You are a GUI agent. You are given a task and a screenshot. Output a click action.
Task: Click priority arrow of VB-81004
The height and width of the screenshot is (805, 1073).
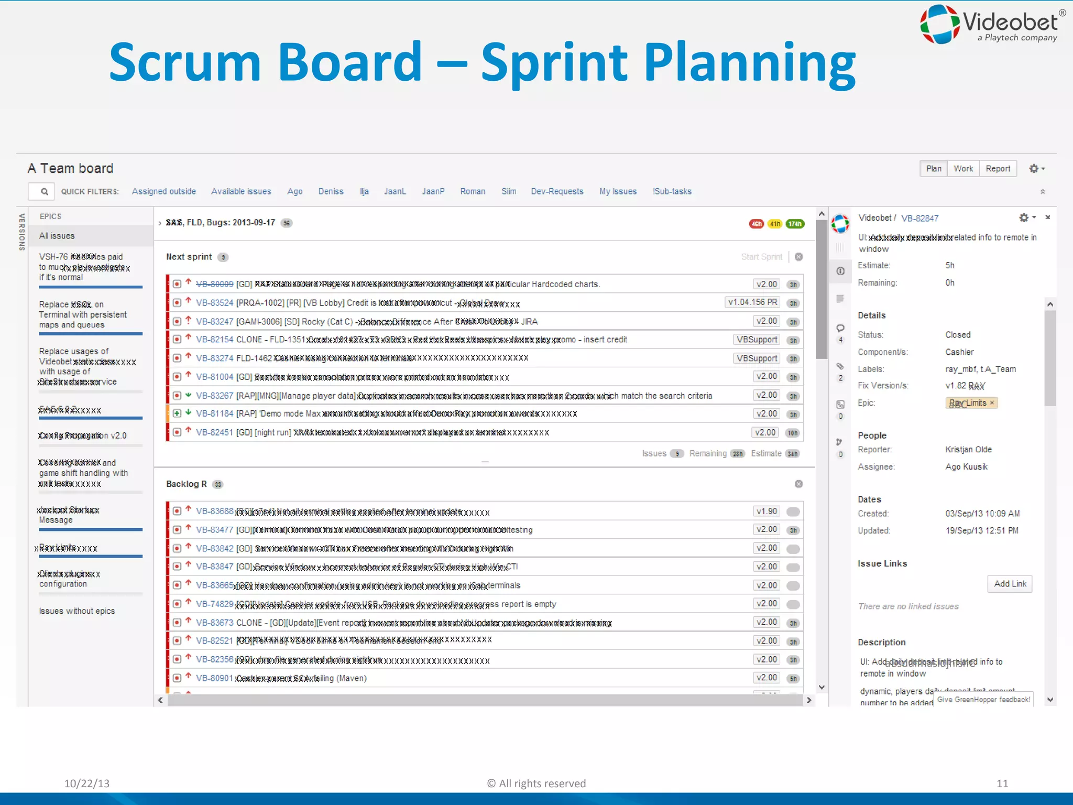188,375
